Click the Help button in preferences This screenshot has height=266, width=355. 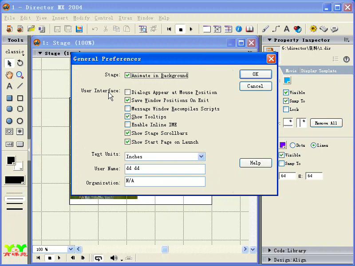click(256, 163)
